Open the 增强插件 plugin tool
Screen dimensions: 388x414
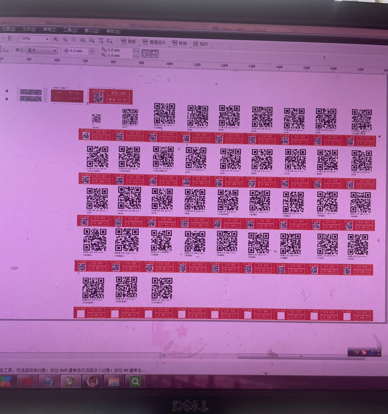[154, 42]
